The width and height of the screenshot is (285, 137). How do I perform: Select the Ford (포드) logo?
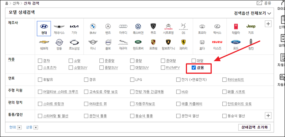[236, 42]
